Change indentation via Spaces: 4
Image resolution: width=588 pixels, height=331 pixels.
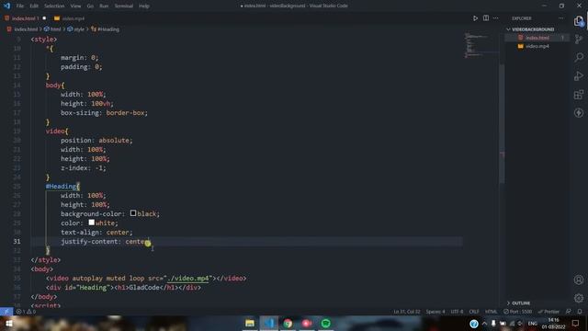pyautogui.click(x=435, y=312)
